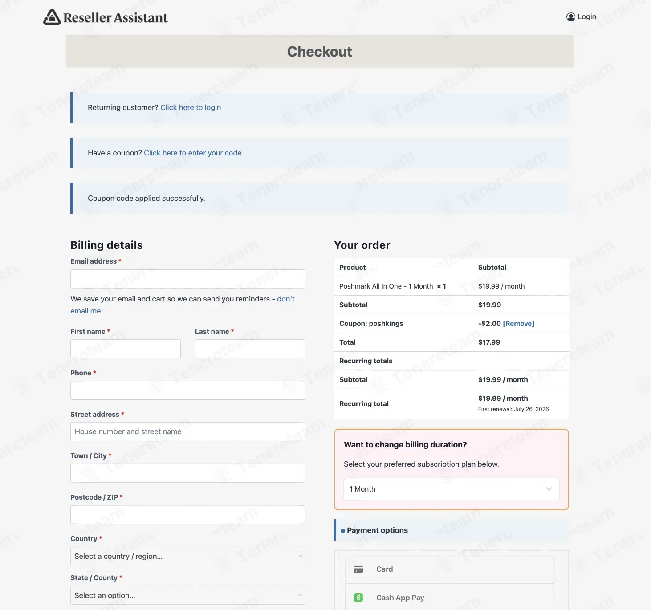
Task: Click 'First renewal: July 26, 2026' text
Action: (513, 409)
